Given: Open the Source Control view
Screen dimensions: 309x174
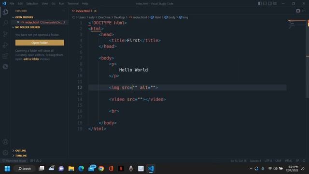Looking at the screenshot, I should click(x=5, y=34).
